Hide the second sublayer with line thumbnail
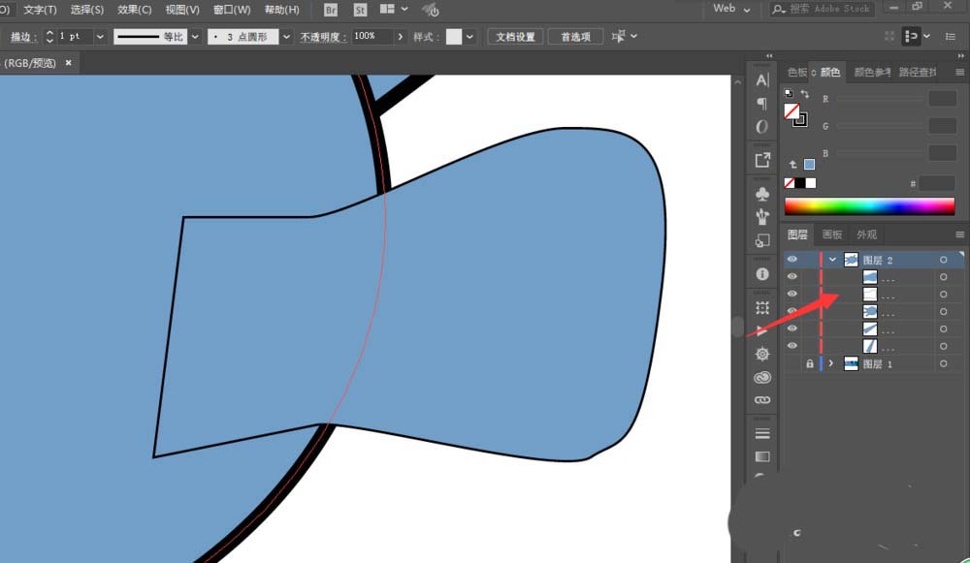 (x=792, y=294)
